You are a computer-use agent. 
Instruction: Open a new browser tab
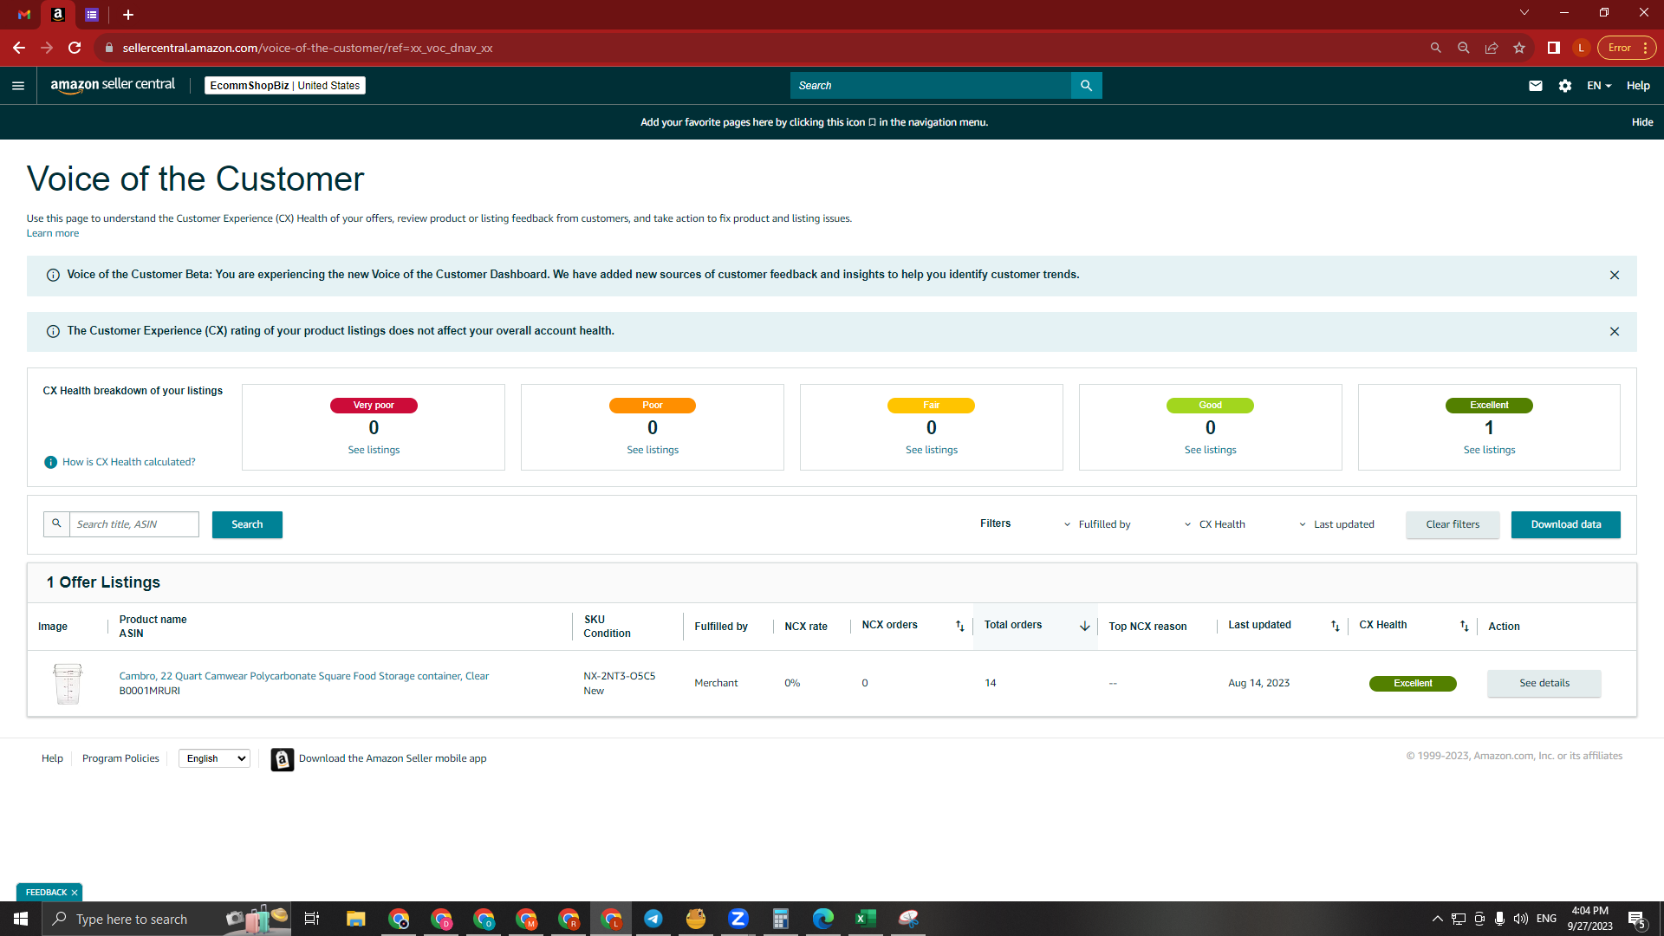[128, 15]
